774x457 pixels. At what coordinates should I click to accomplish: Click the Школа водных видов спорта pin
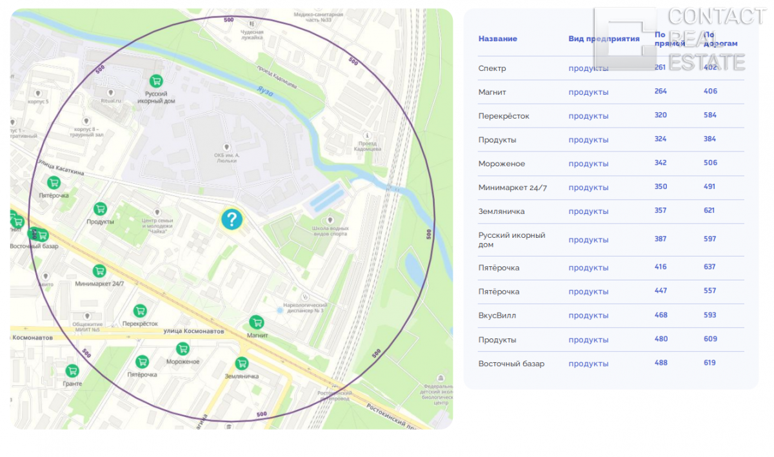[x=330, y=220]
